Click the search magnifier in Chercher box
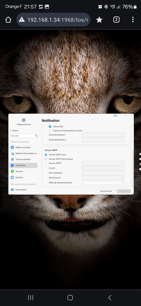Image resolution: width=141 pixels, height=306 pixels. tap(36, 136)
